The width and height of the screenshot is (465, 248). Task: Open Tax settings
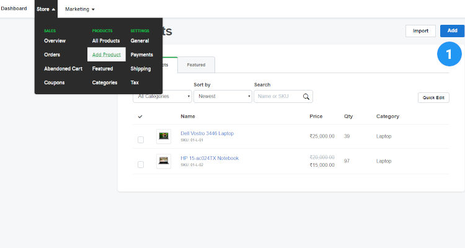135,82
